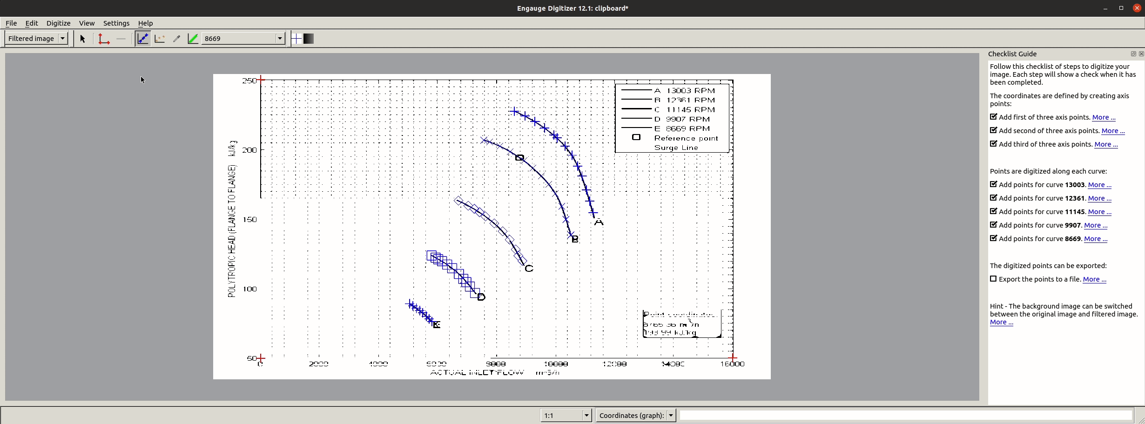Open More link for exporting points
This screenshot has height=424, width=1145.
1094,279
